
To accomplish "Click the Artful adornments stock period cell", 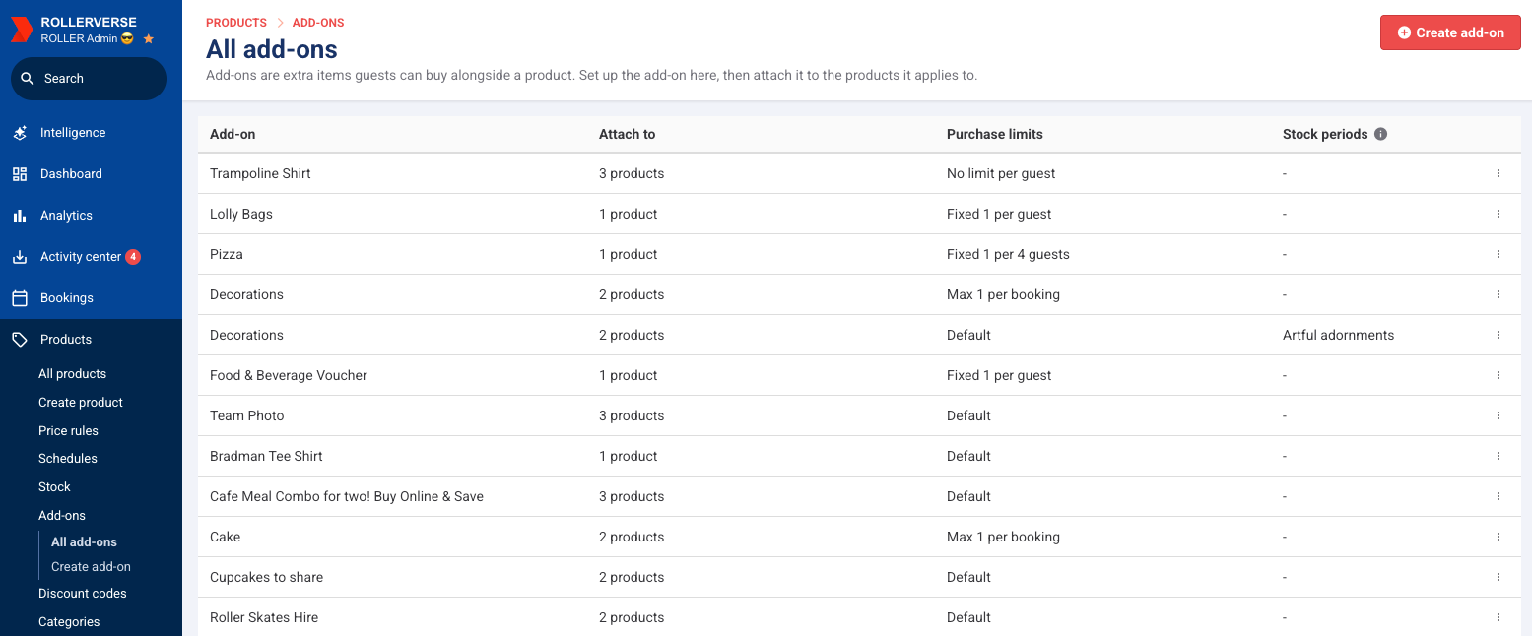I will pyautogui.click(x=1338, y=335).
